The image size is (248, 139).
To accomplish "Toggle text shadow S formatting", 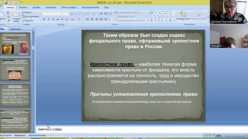I will pyautogui.click(x=62, y=19).
